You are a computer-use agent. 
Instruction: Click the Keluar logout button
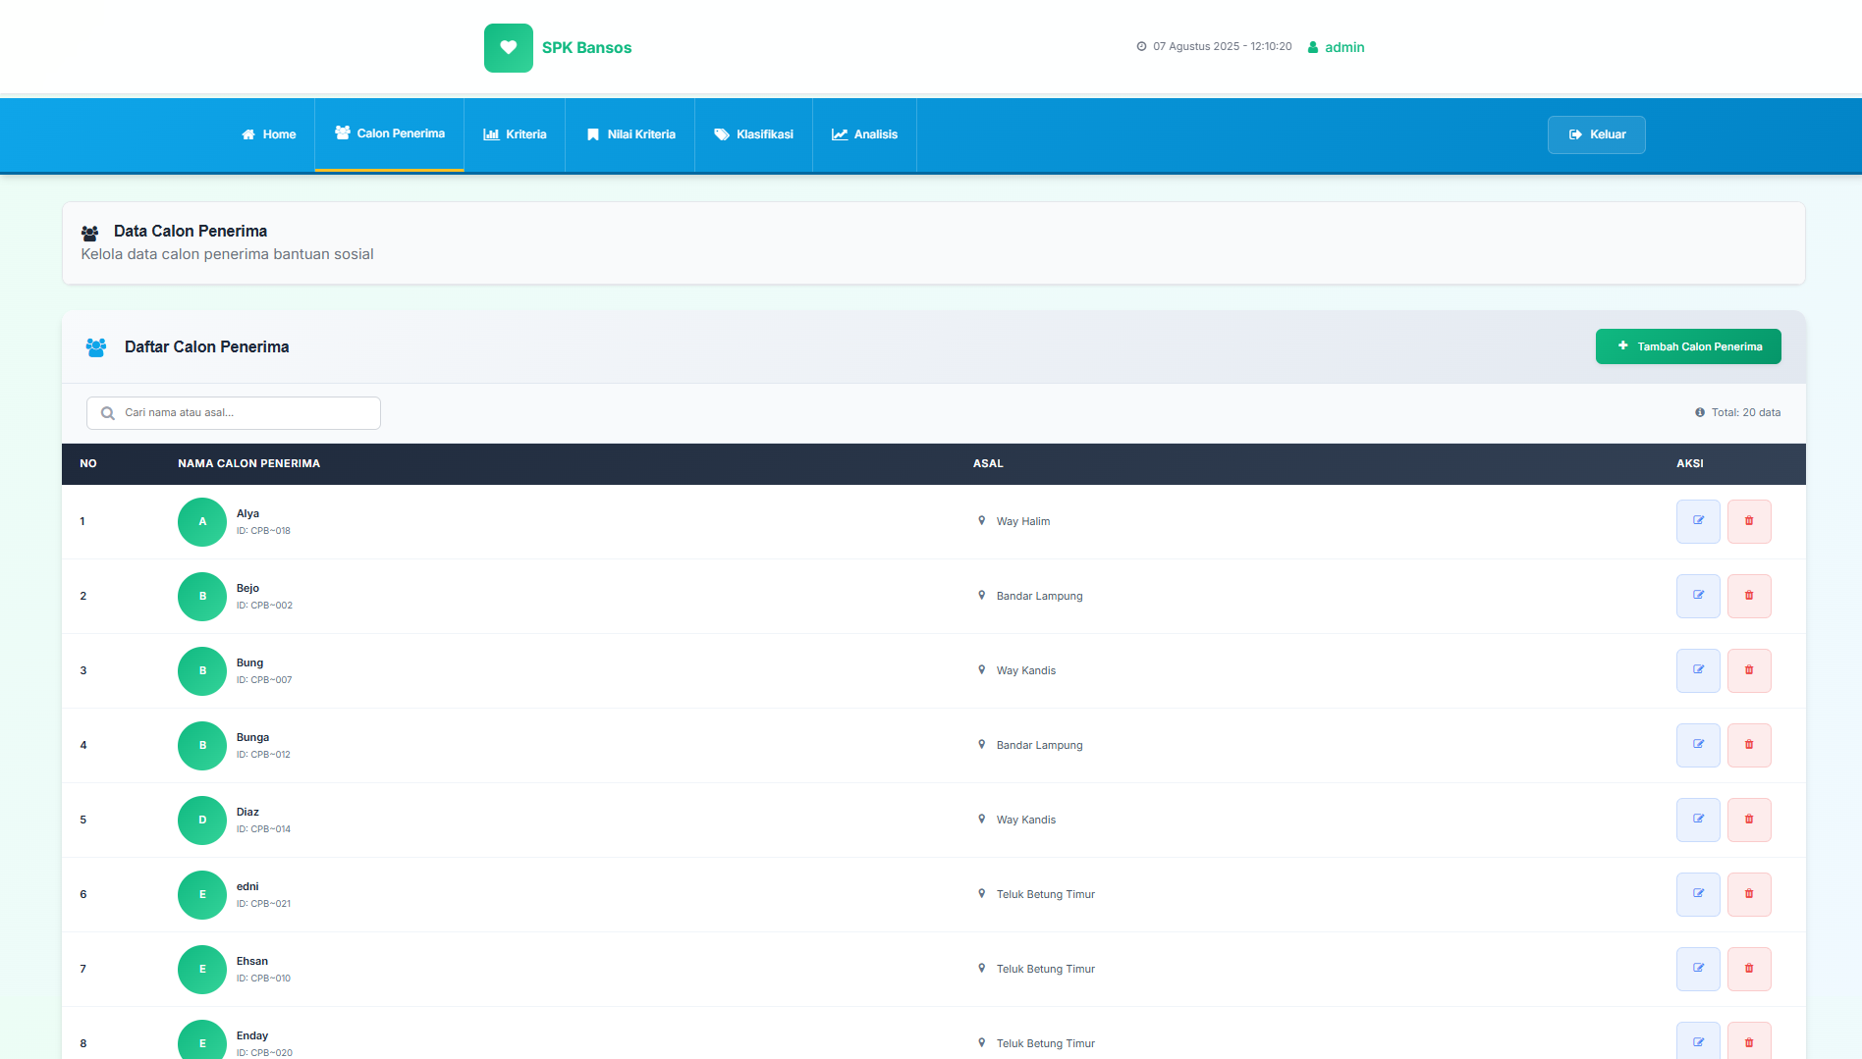coord(1597,134)
